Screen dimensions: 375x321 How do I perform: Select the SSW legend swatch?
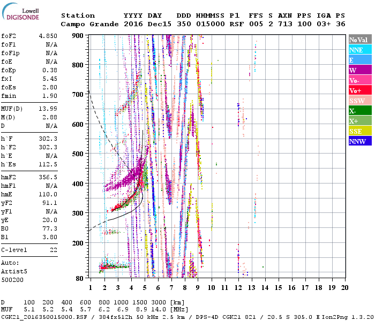[x=360, y=101]
